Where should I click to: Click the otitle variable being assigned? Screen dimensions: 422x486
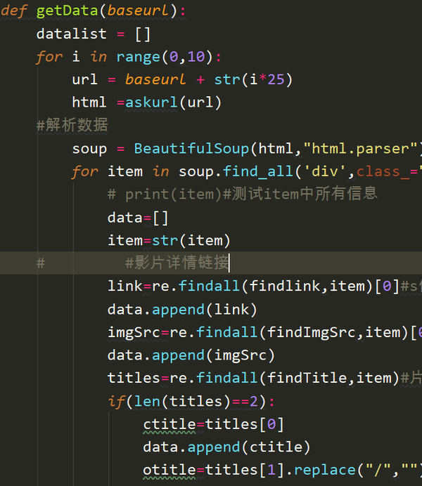pos(170,470)
